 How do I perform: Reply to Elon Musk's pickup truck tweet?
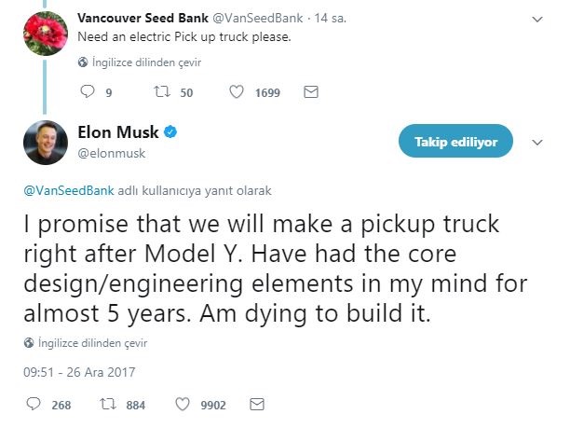(x=34, y=405)
